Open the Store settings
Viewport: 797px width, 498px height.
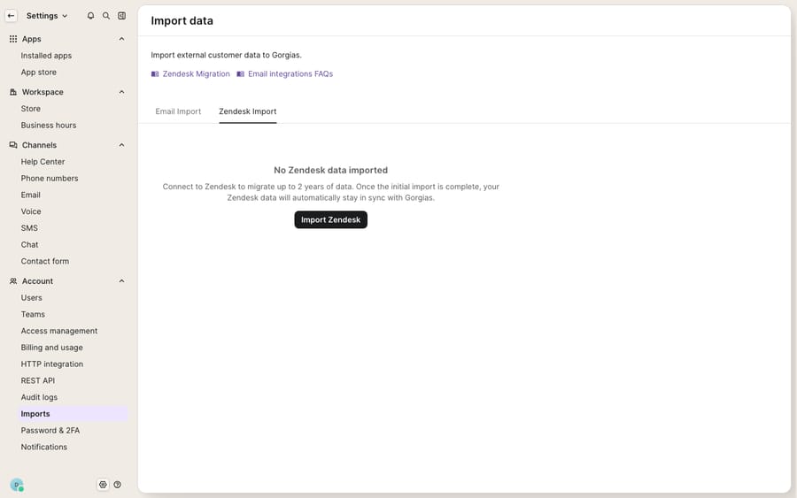(x=30, y=109)
